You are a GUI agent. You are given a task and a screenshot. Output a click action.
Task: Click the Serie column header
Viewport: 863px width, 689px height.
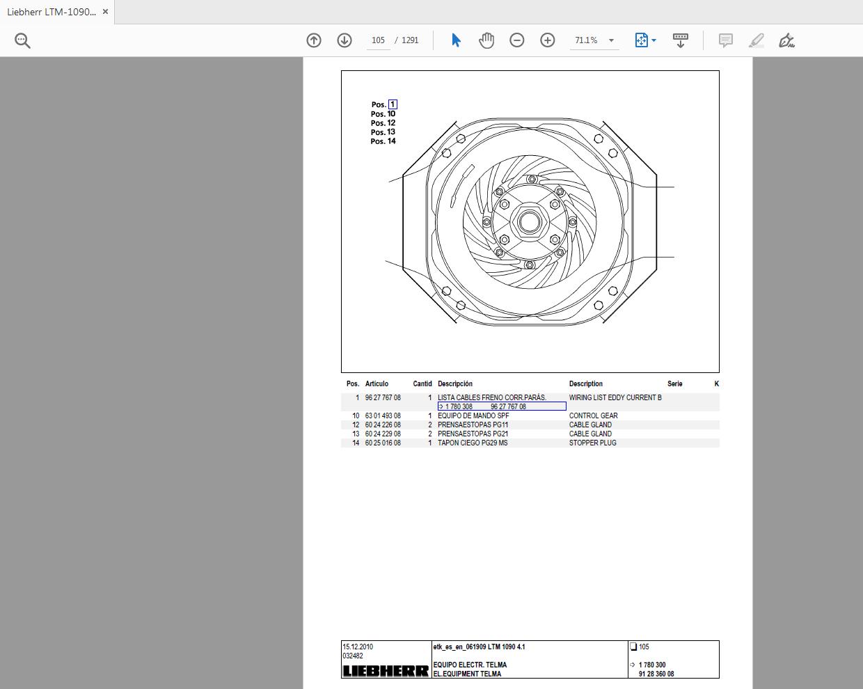pyautogui.click(x=675, y=383)
